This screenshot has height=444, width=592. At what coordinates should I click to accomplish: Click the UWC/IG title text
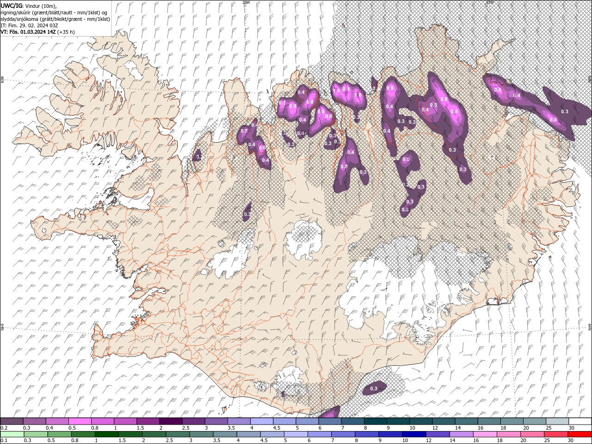pyautogui.click(x=11, y=6)
